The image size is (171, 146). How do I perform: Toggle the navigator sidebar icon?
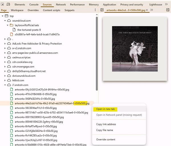[102, 10]
